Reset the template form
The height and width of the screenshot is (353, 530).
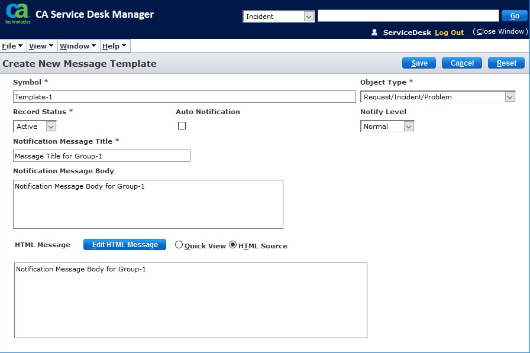[x=506, y=63]
